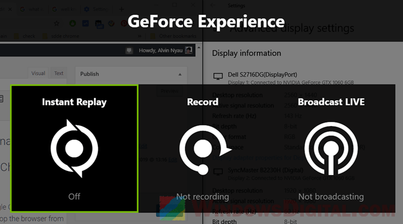Open the Google tab titled 'well kn'
The image size is (403, 224).
(65, 9)
